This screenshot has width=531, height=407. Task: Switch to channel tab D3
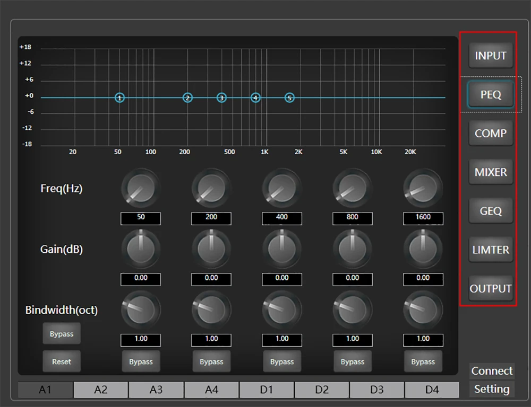[x=377, y=390]
